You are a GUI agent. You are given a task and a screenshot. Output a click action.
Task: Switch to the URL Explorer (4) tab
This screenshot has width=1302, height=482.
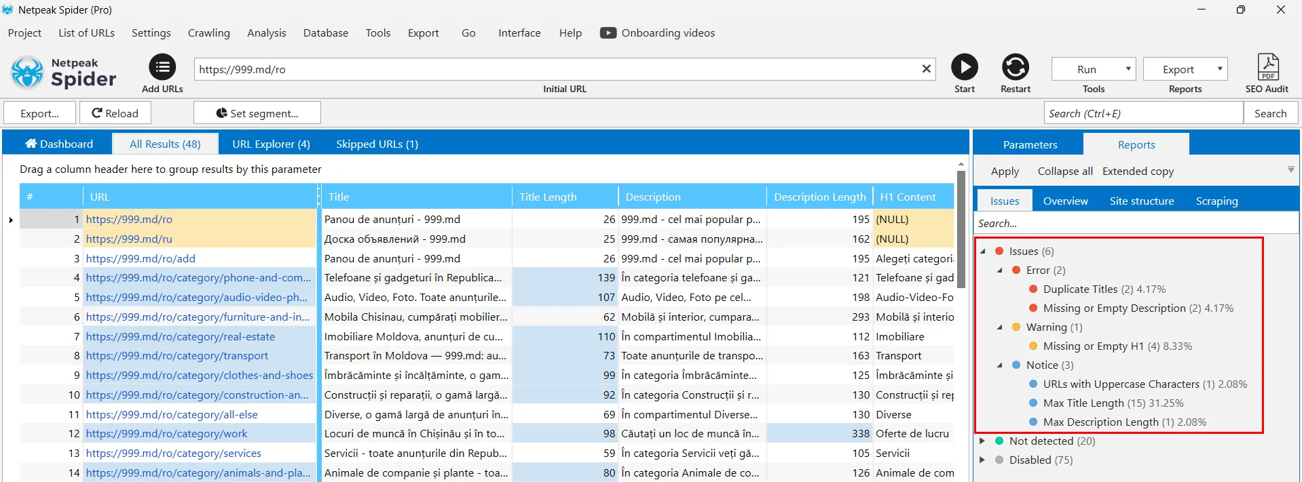tap(271, 144)
